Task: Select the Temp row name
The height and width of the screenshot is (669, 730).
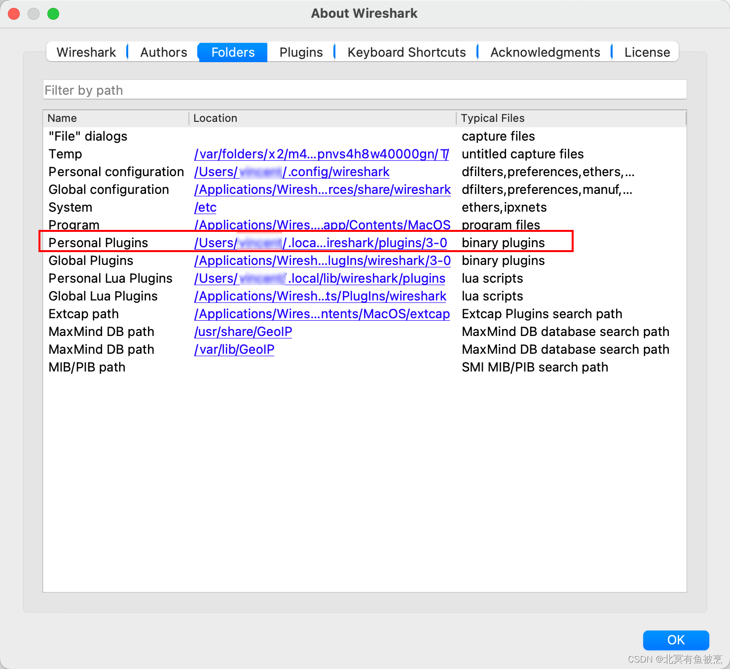Action: tap(65, 154)
